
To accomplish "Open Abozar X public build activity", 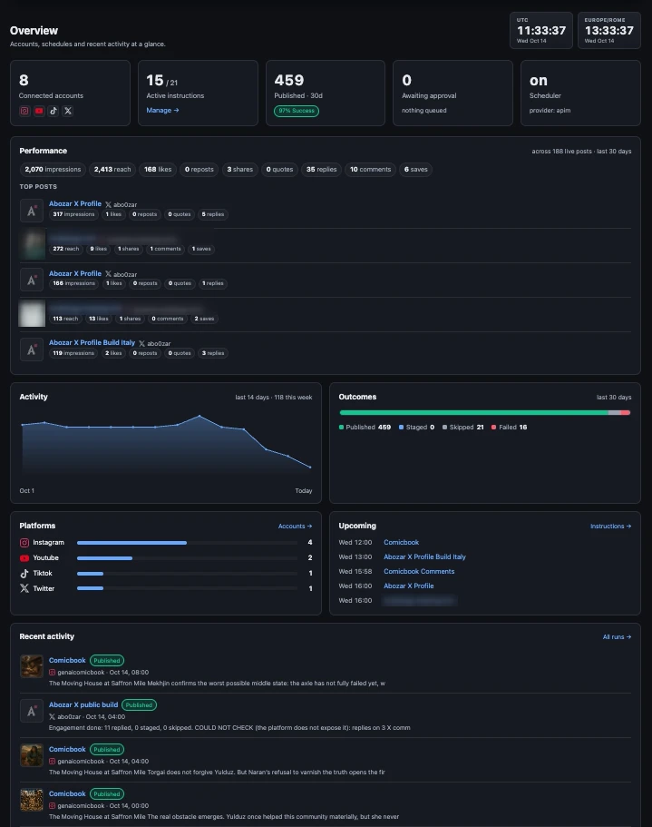I will pos(83,704).
